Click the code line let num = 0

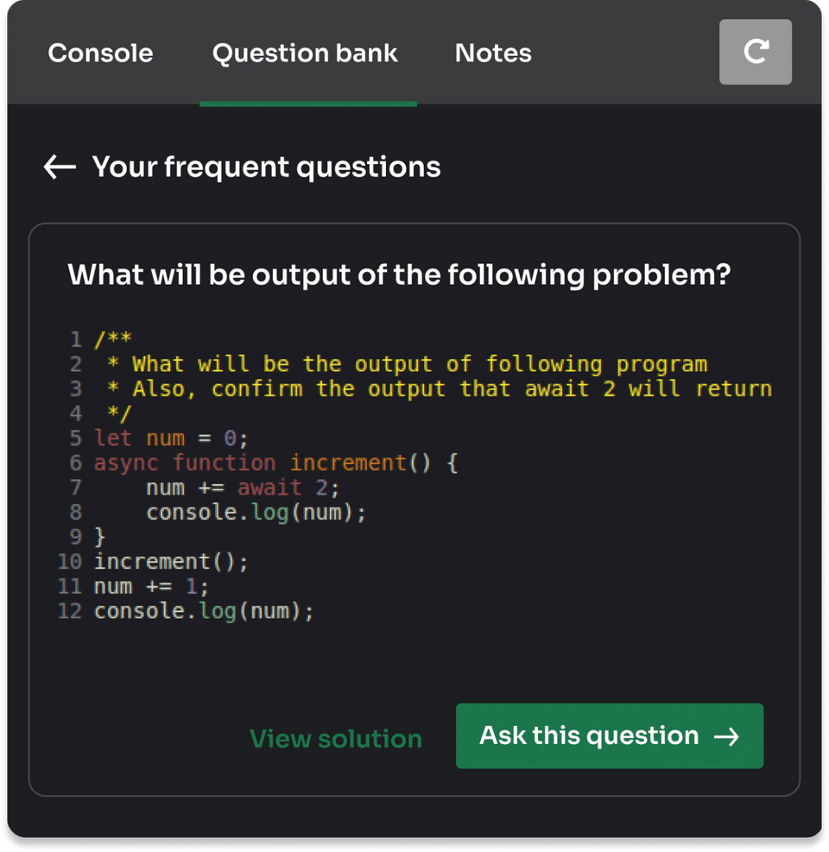pyautogui.click(x=165, y=439)
